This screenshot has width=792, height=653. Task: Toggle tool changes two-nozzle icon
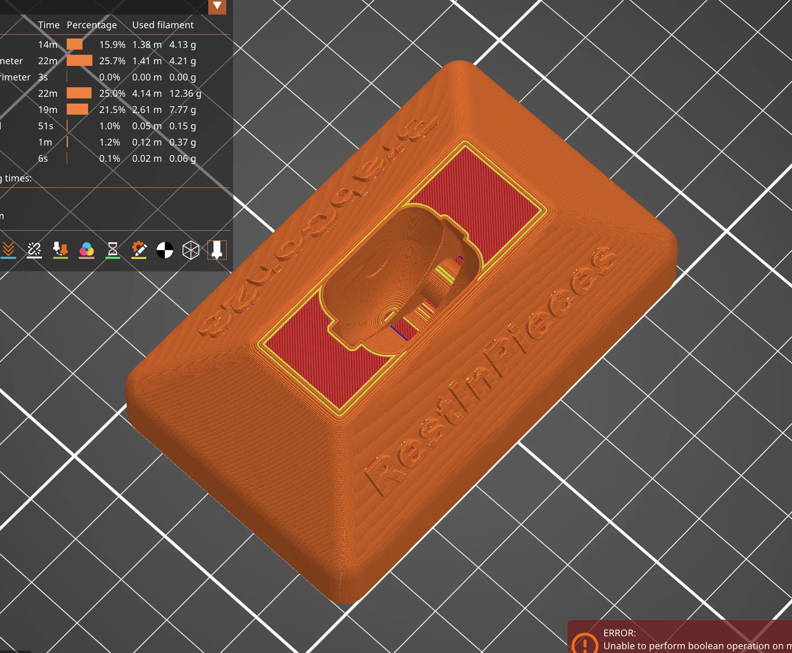[x=60, y=250]
